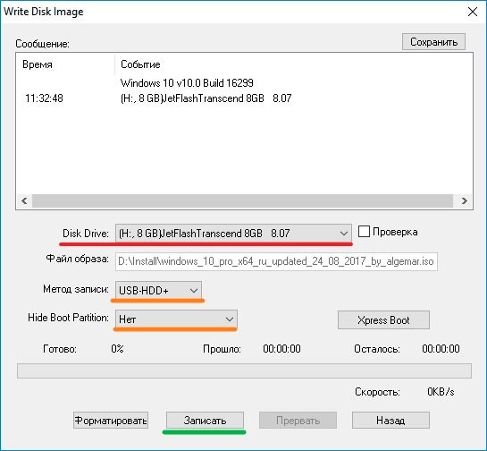The width and height of the screenshot is (487, 451).
Task: Select the Windows 10 Build 16299 log line
Action: click(187, 83)
